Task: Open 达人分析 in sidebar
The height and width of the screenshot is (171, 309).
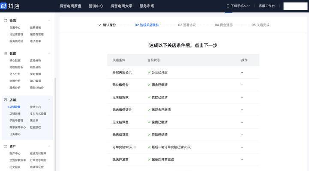Action: click(x=15, y=74)
